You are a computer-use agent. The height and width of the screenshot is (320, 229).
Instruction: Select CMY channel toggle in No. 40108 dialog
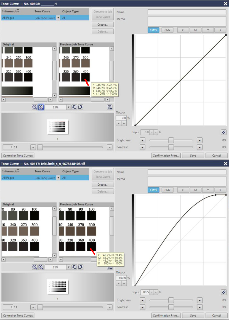(167, 30)
